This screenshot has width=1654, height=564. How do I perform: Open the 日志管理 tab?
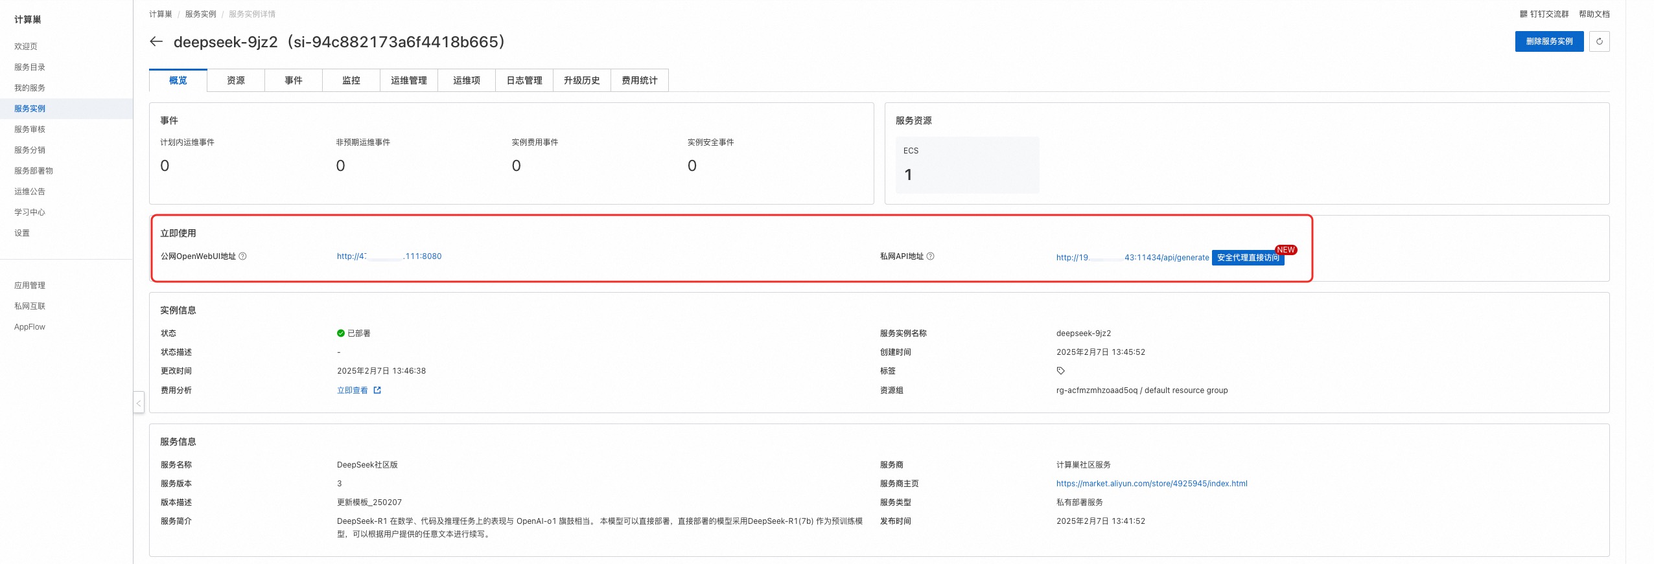point(524,80)
